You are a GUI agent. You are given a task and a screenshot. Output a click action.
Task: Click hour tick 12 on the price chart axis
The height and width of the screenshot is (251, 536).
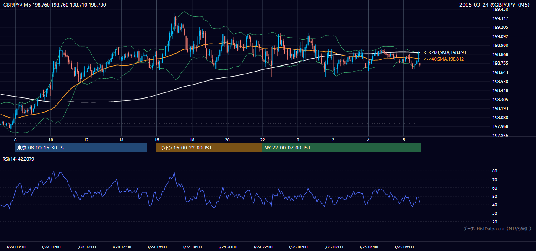[x=86, y=140]
